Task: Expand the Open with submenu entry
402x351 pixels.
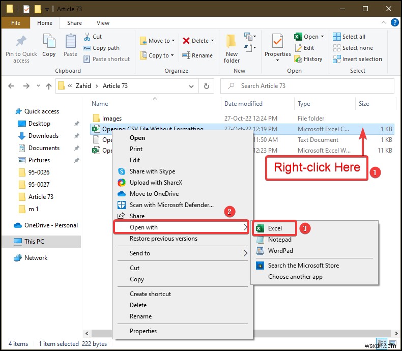Action: tap(181, 227)
